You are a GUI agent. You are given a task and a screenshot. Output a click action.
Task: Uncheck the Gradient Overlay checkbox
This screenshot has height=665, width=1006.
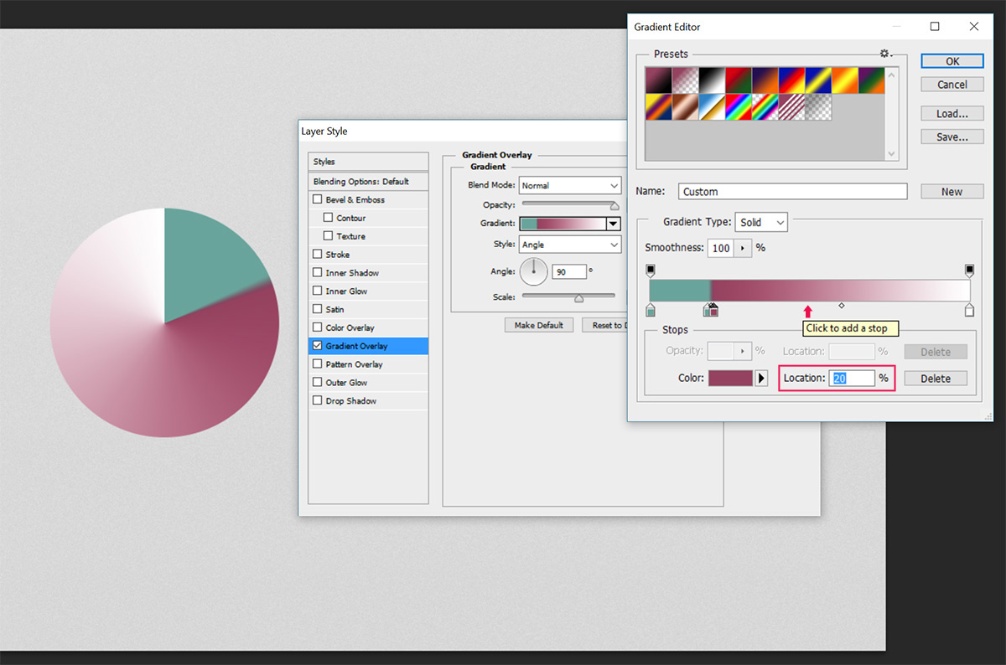click(317, 346)
